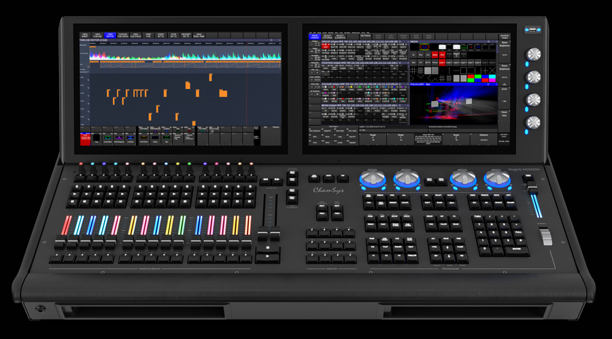612x339 pixels.
Task: Tap the highlighted VIEW EDITOR soft button
Action: point(110,35)
